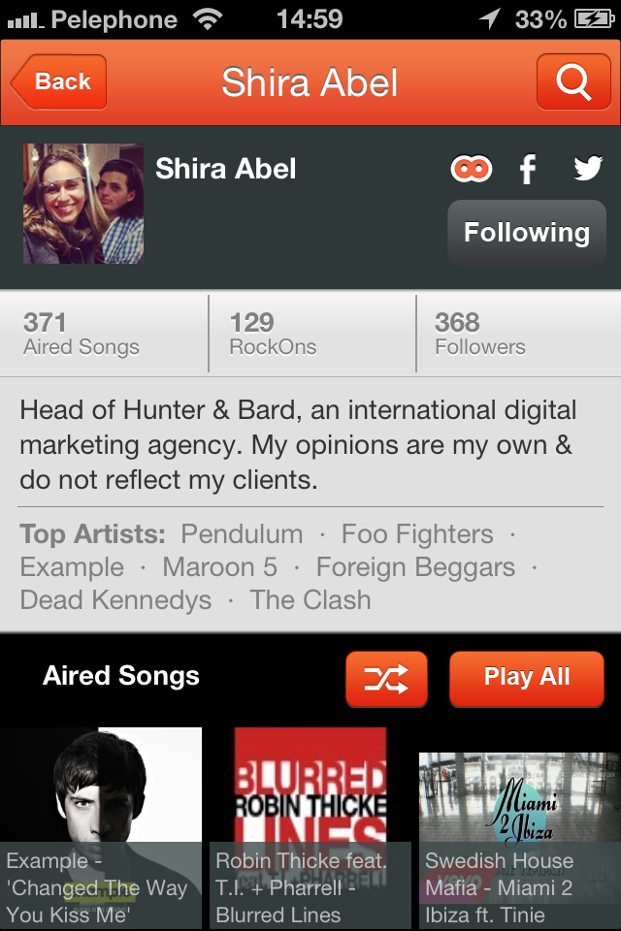The height and width of the screenshot is (931, 621).
Task: Tap the Wi-Fi status icon
Action: pos(207,19)
